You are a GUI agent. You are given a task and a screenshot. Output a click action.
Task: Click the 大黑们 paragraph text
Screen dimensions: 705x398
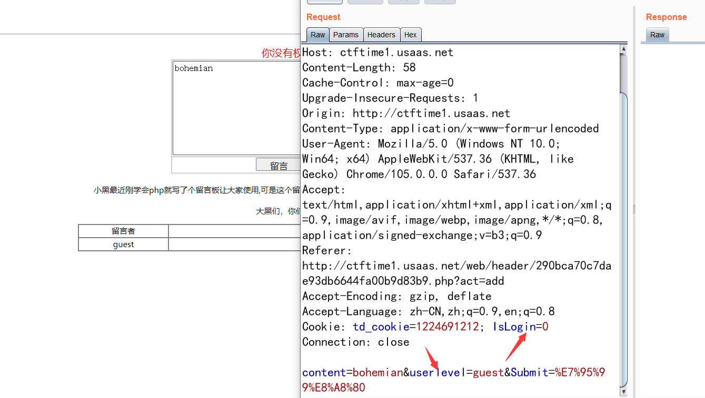tap(278, 211)
